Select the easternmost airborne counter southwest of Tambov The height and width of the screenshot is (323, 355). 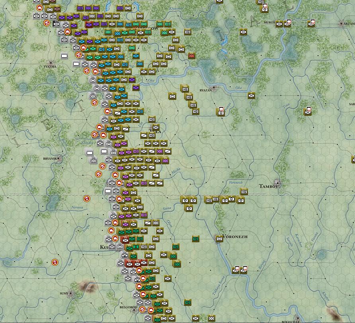click(241, 200)
